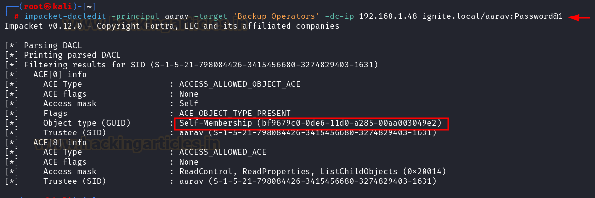Click the highlighted Self-Membership GUID box
Image resolution: width=595 pixels, height=198 pixels.
pyautogui.click(x=311, y=123)
